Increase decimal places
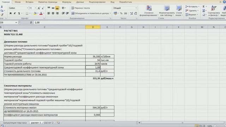Viewport: 226px width, 127px height. click(x=131, y=13)
